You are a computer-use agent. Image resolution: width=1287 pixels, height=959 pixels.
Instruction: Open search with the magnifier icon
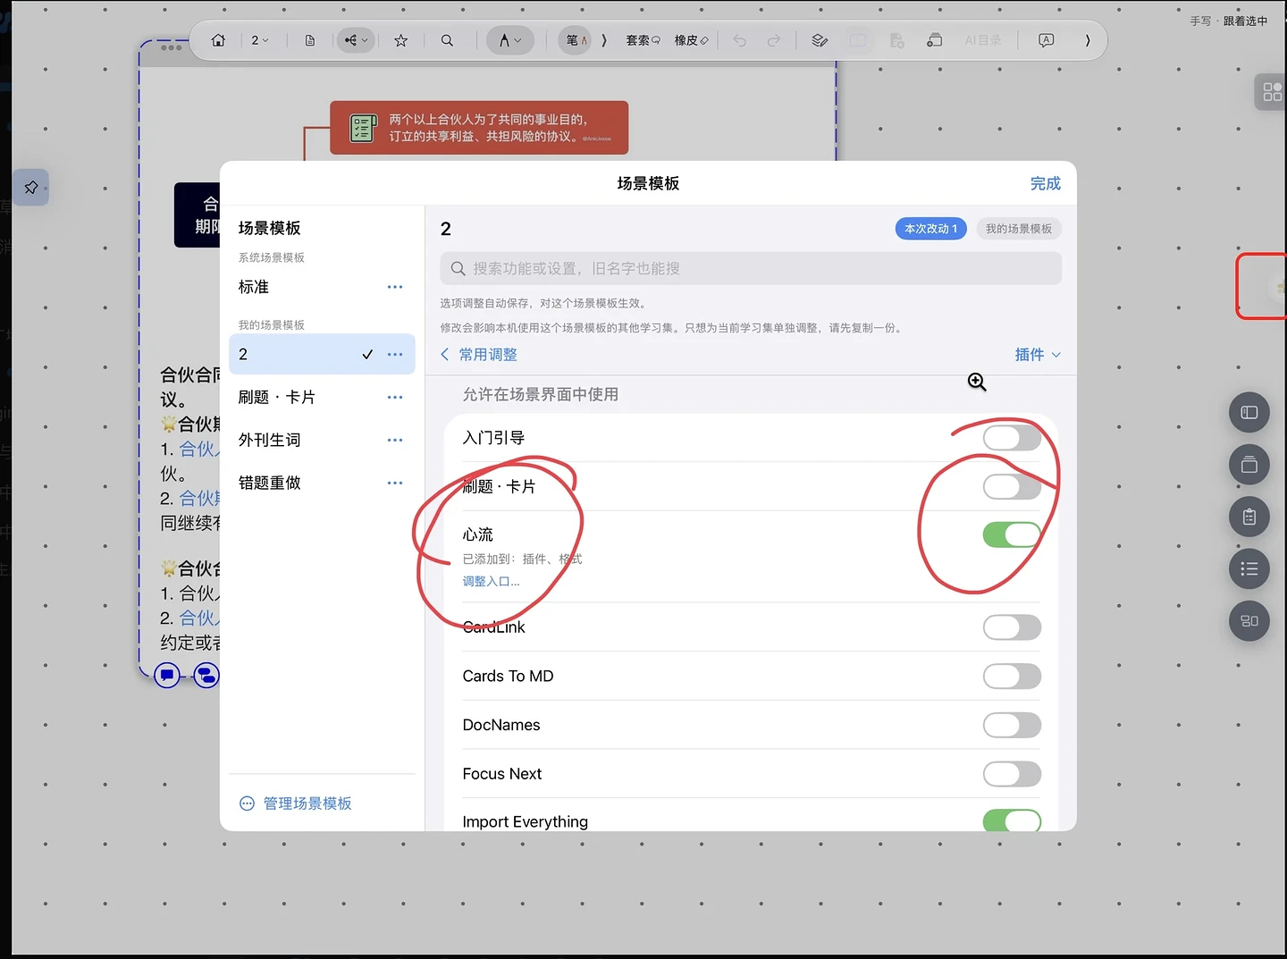[x=447, y=40]
